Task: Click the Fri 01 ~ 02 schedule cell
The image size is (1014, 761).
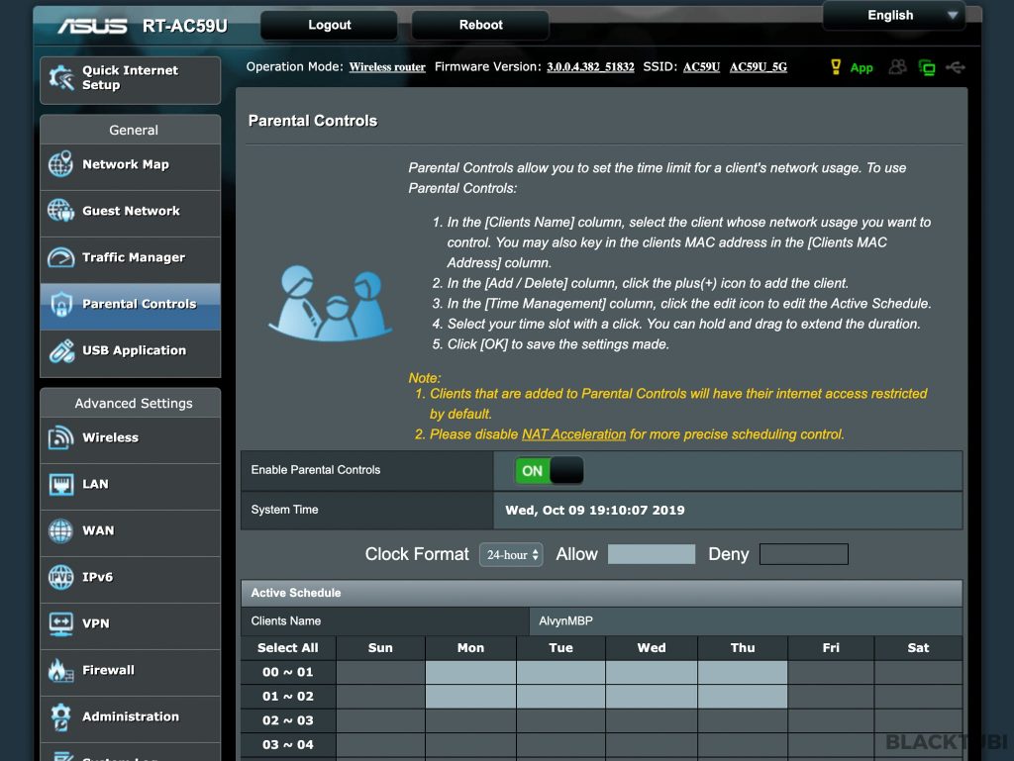Action: [831, 697]
